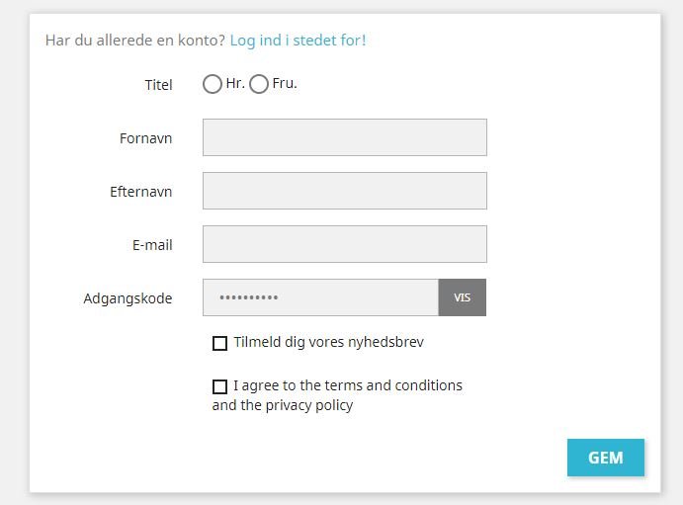The height and width of the screenshot is (505, 683).
Task: Tick the terms and conditions checkbox
Action: pyautogui.click(x=219, y=386)
